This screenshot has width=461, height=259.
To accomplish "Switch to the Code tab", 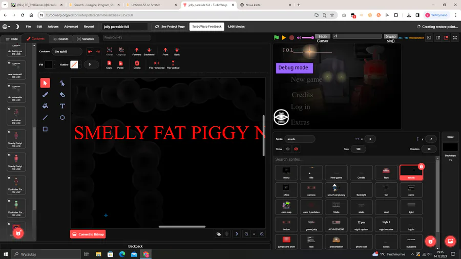I will point(12,39).
